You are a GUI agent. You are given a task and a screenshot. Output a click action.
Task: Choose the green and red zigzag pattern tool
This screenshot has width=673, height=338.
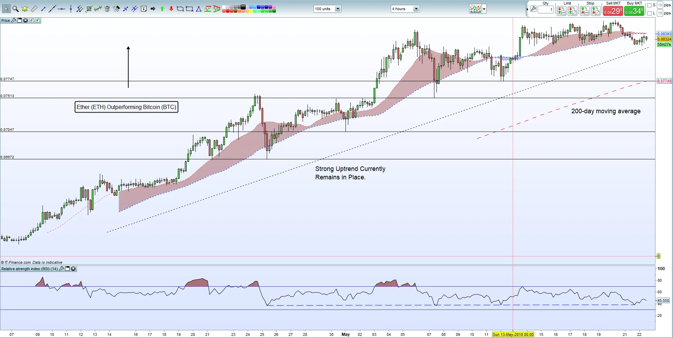[208, 9]
